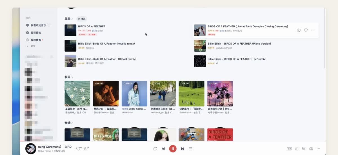The height and width of the screenshot is (155, 338).
Task: Download the Live at Paris Olympics track
Action: click(299, 30)
